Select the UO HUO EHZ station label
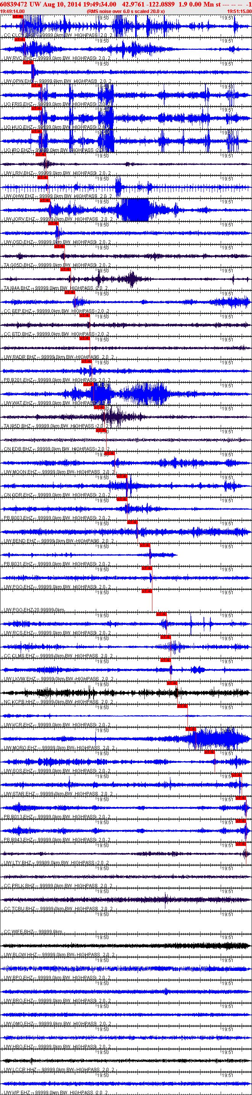Image resolution: width=252 pixels, height=1095 pixels. (57, 127)
